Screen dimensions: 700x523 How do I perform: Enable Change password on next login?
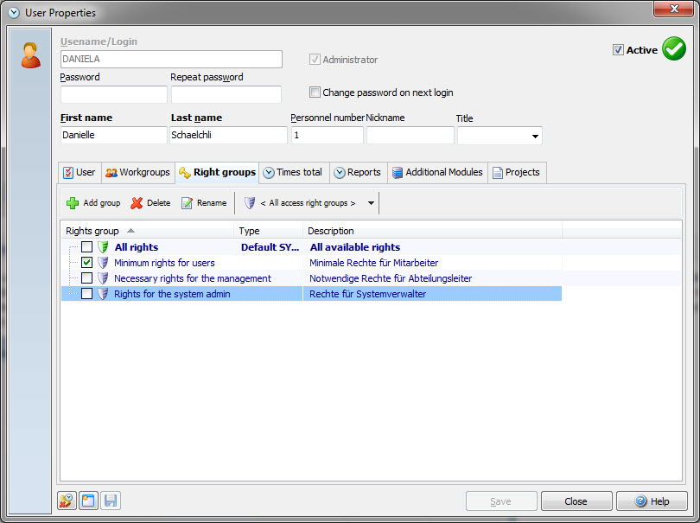click(x=315, y=92)
